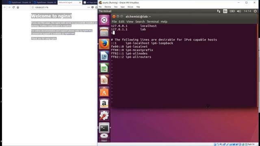
Task: Click the ip6-allrouters line in terminal
Action: click(131, 57)
